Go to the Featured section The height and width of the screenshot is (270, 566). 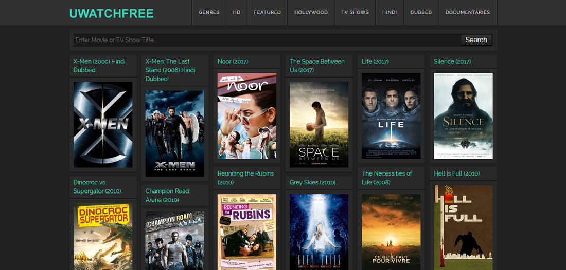pos(267,13)
